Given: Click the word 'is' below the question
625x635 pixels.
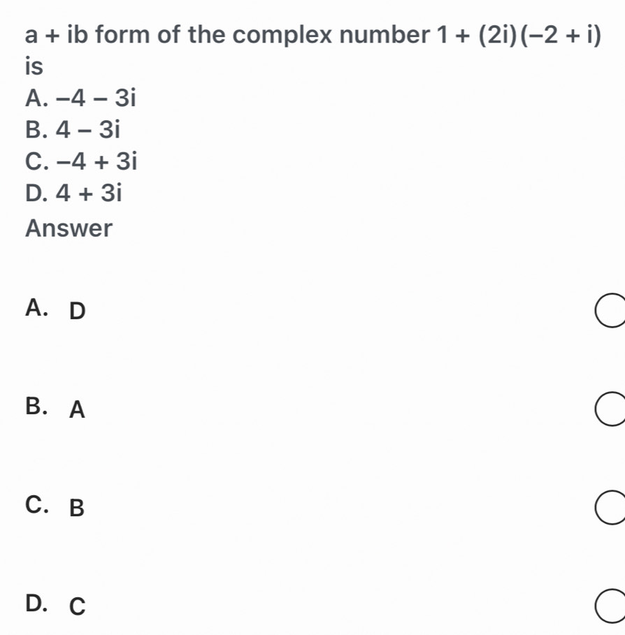Looking at the screenshot, I should click(34, 66).
